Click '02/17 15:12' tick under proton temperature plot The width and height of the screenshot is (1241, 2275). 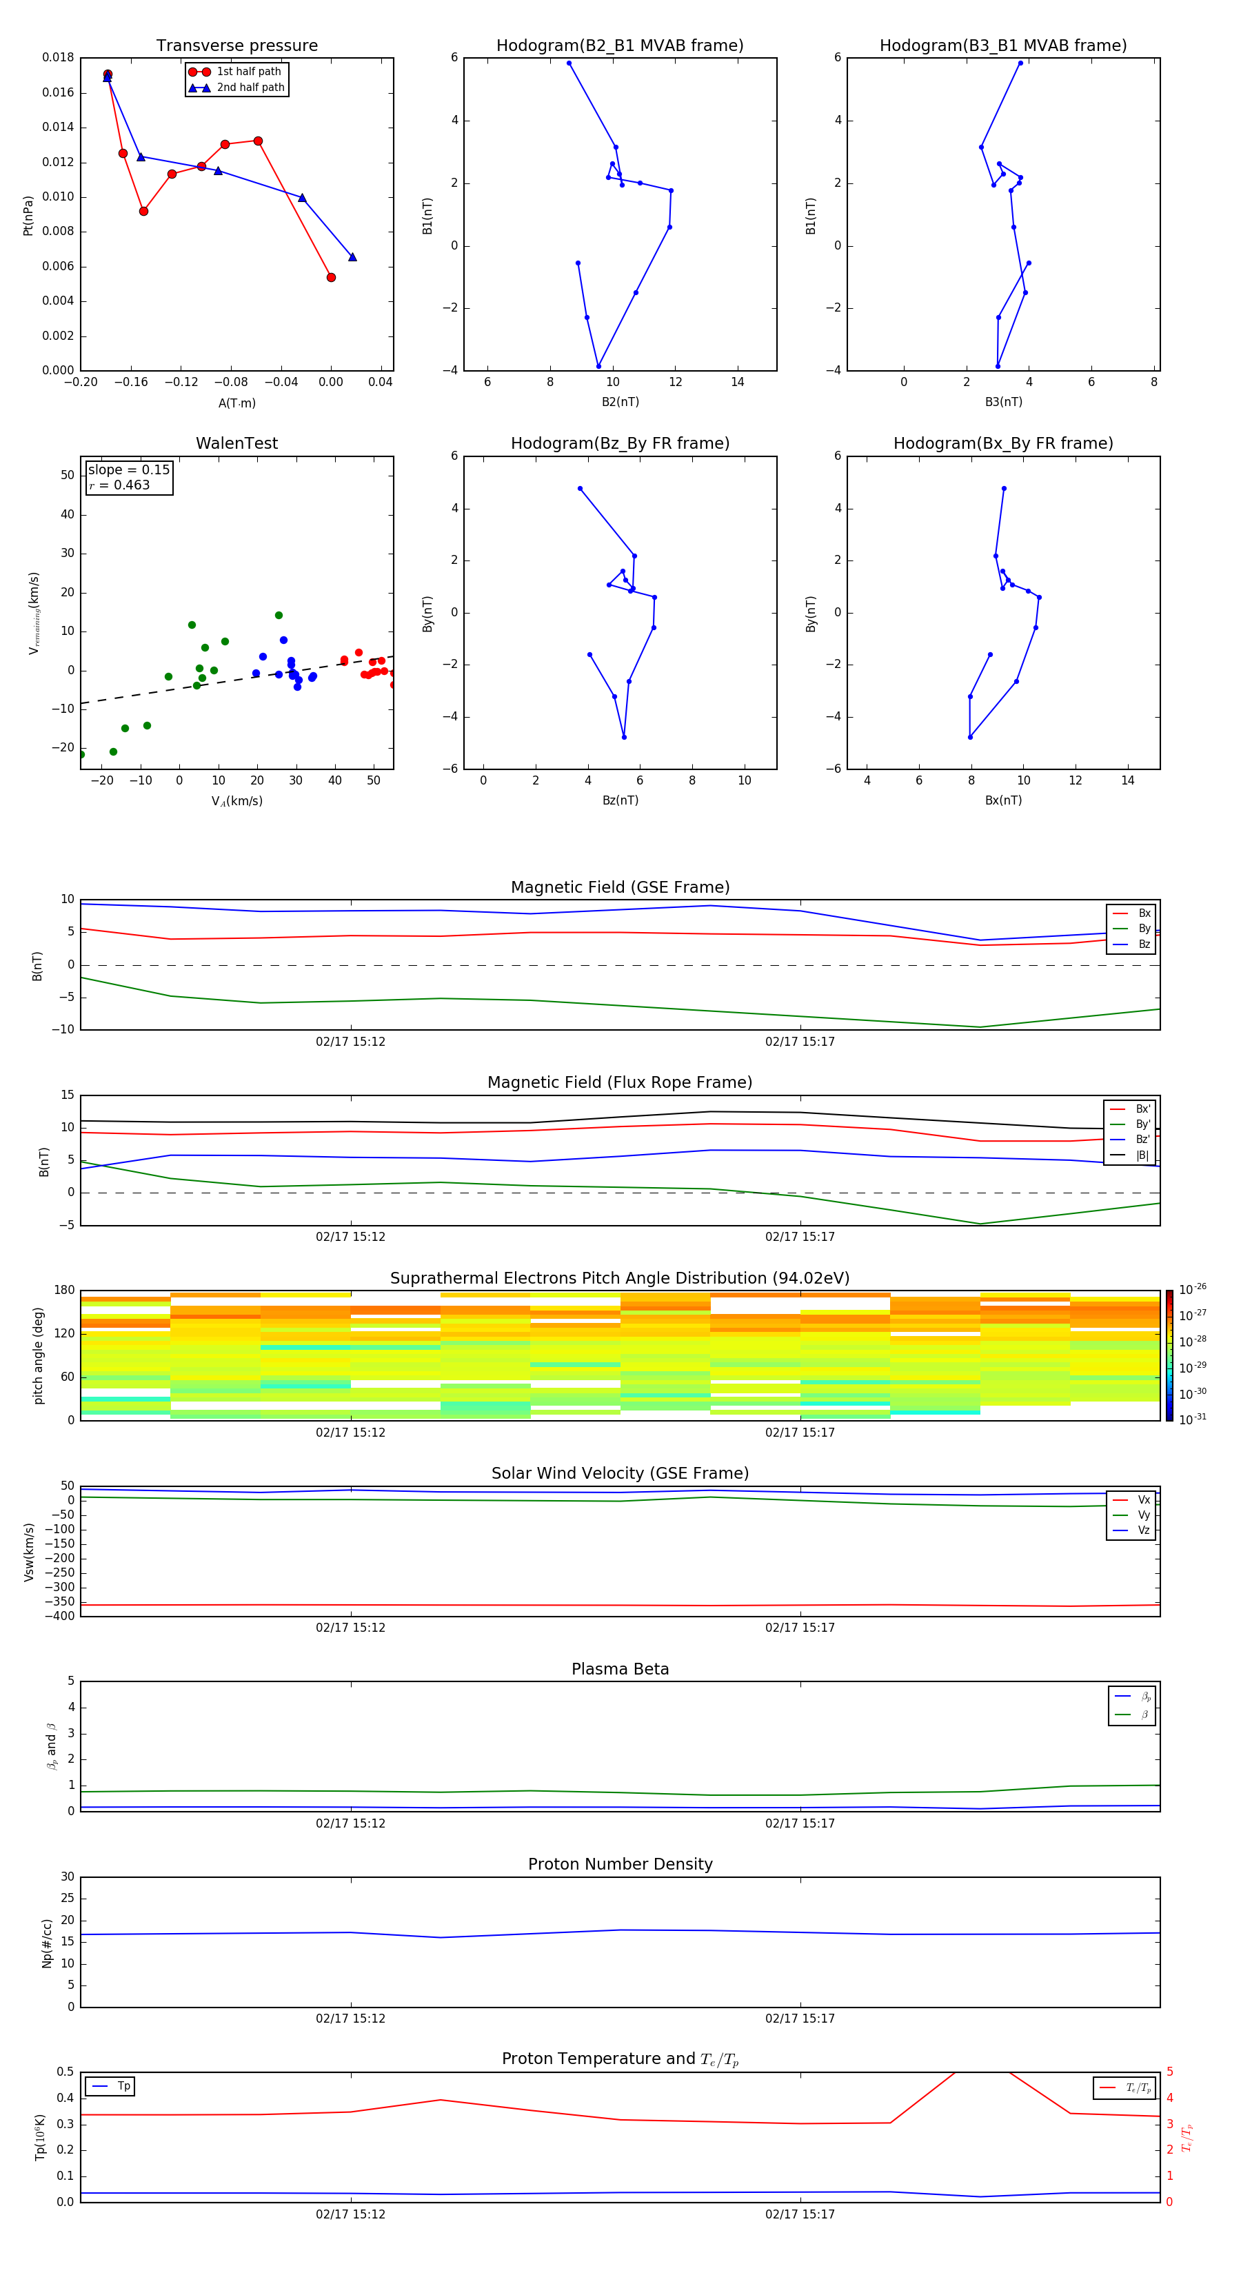[x=351, y=2214]
